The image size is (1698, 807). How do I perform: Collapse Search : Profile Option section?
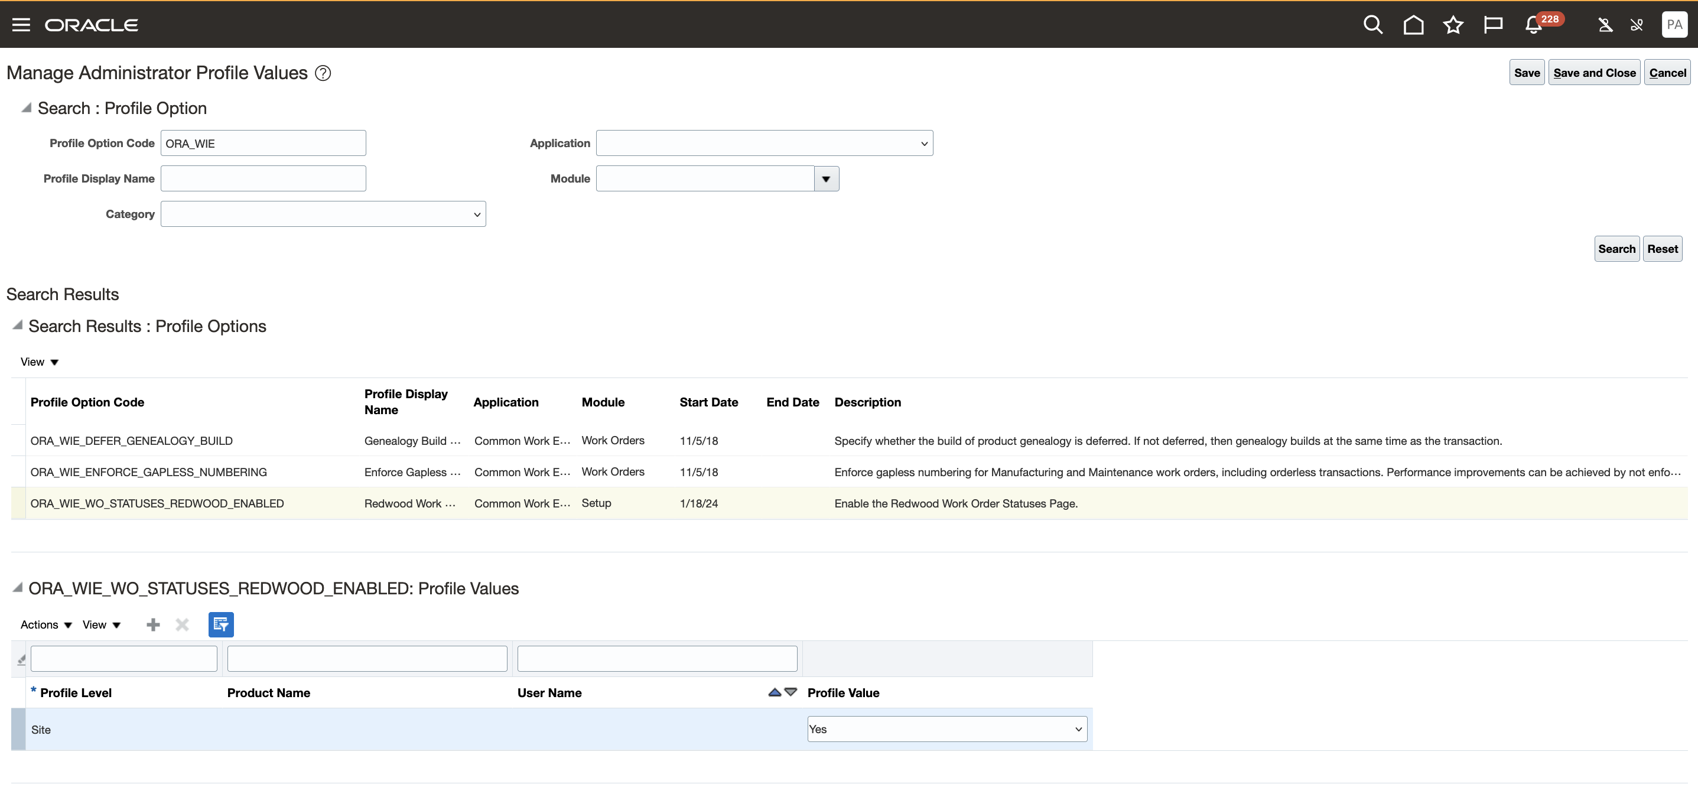[x=27, y=108]
